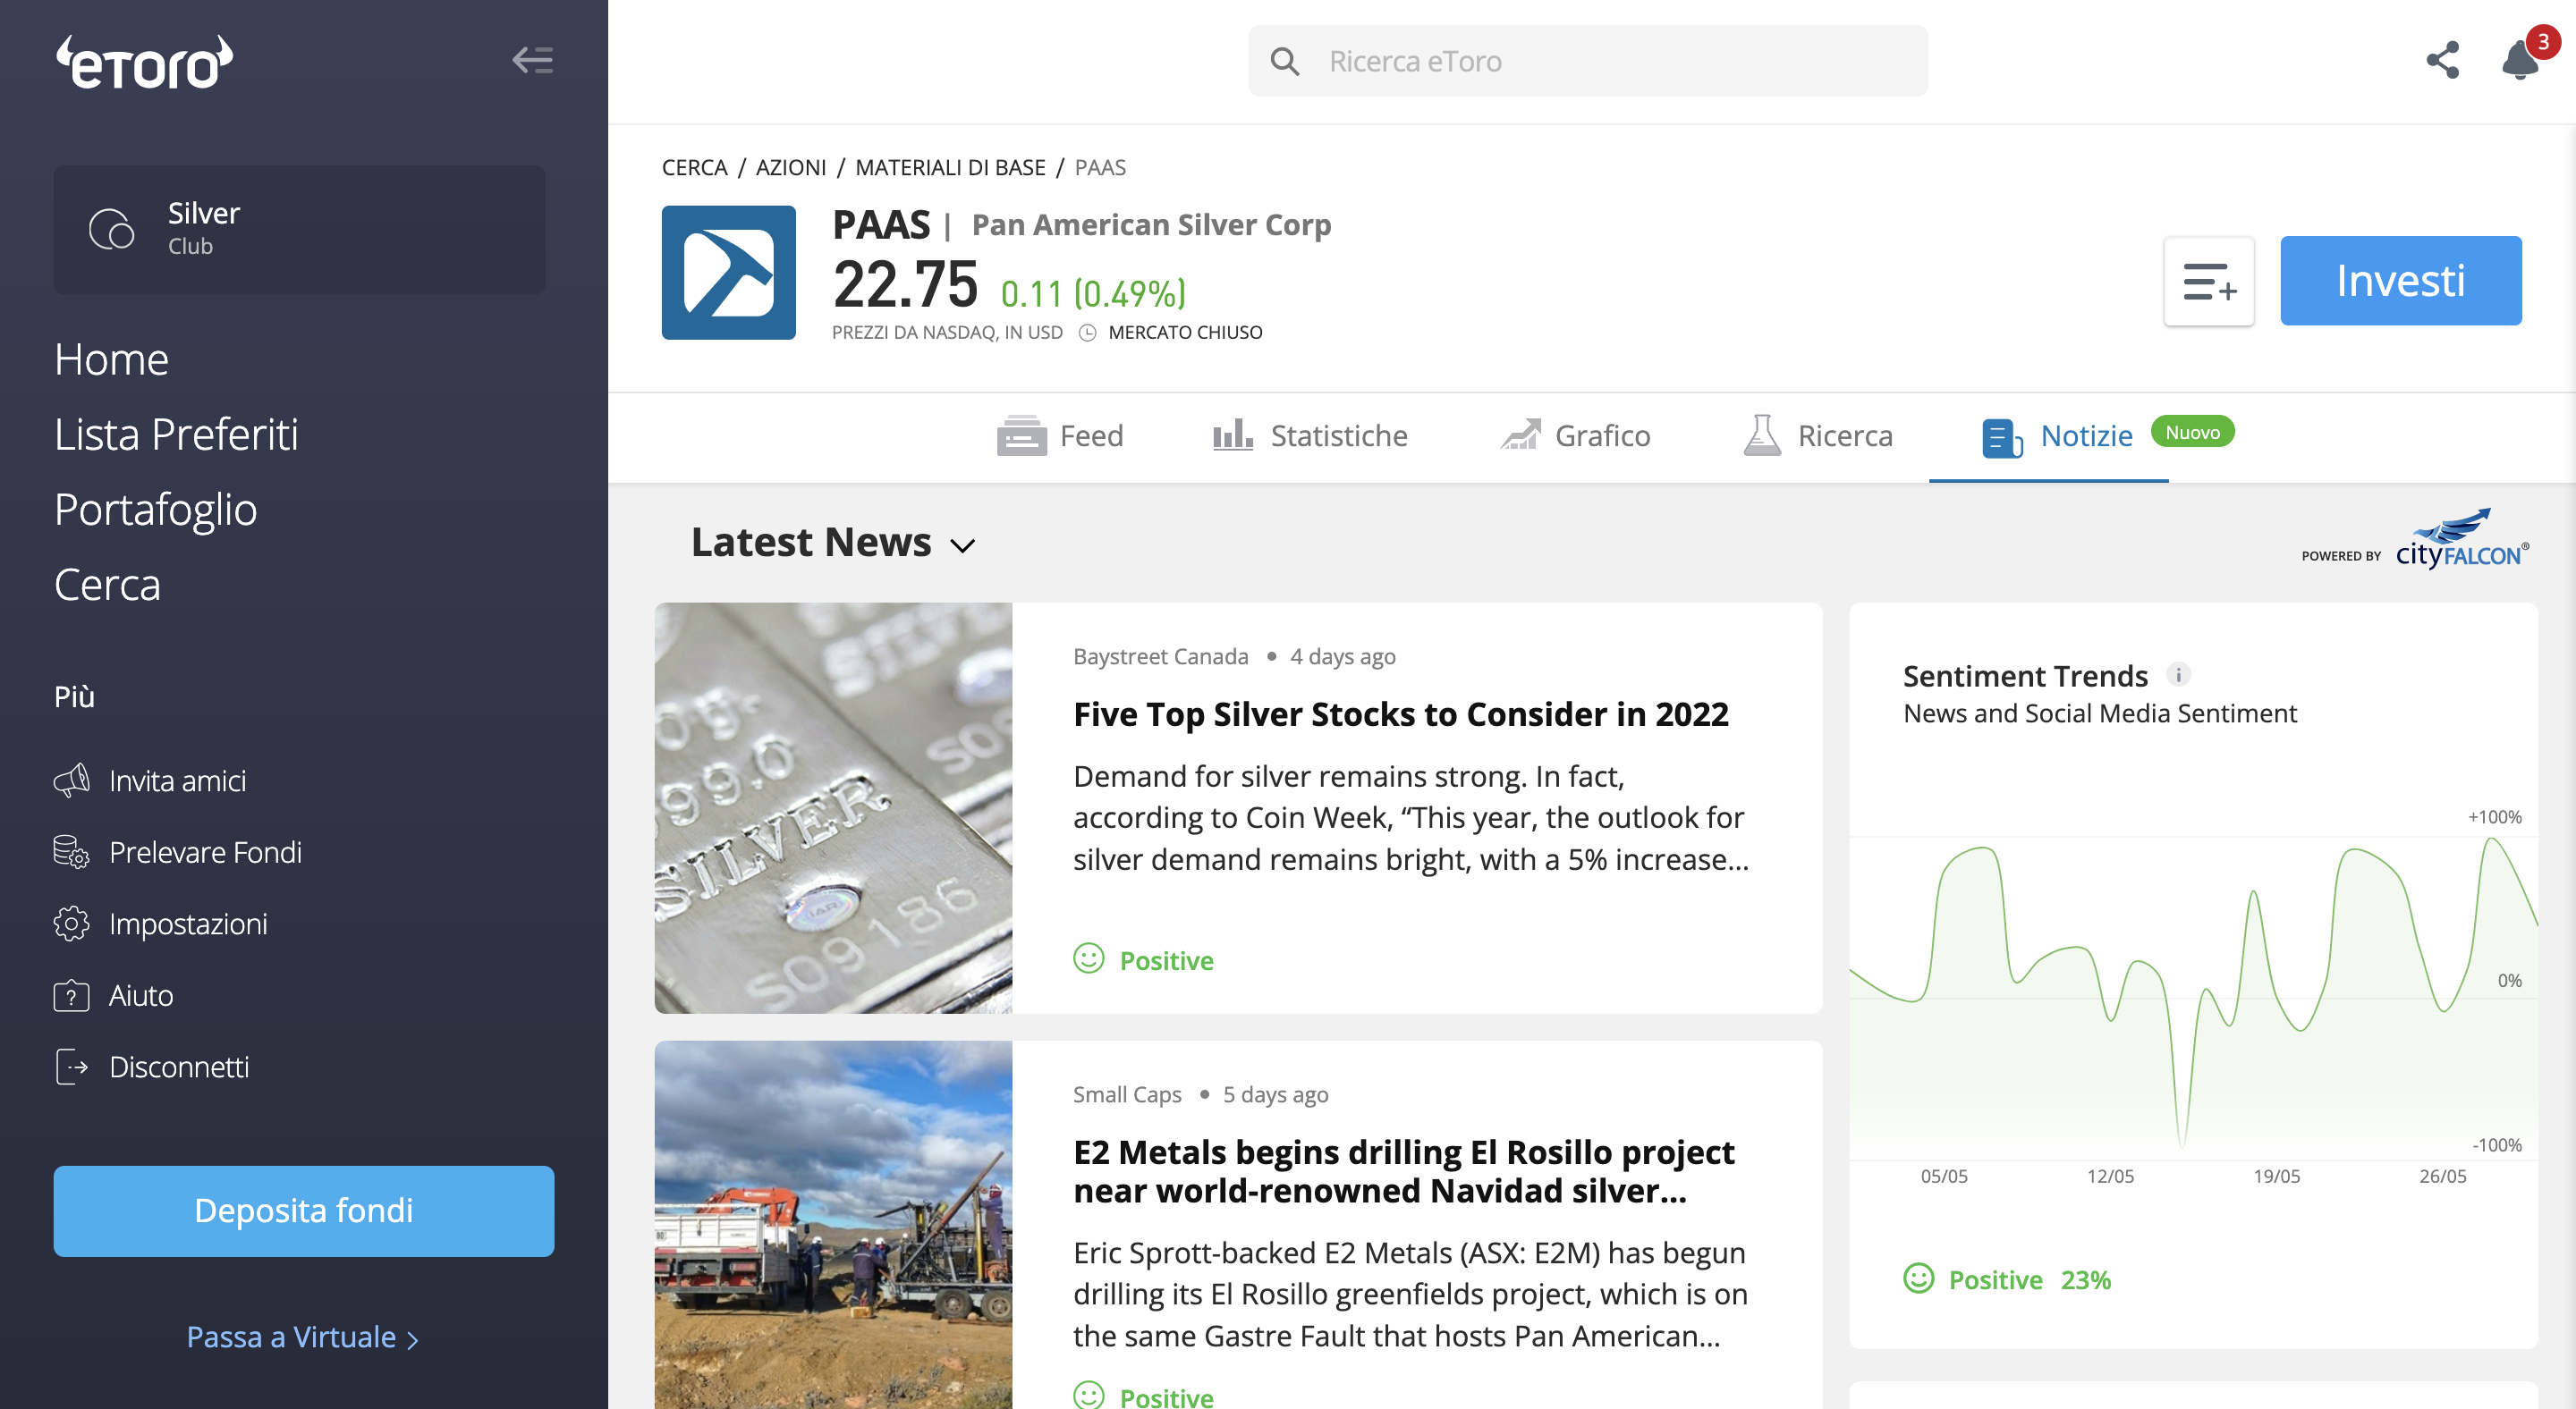Open the silver bar article thumbnail
This screenshot has width=2576, height=1409.
(833, 807)
